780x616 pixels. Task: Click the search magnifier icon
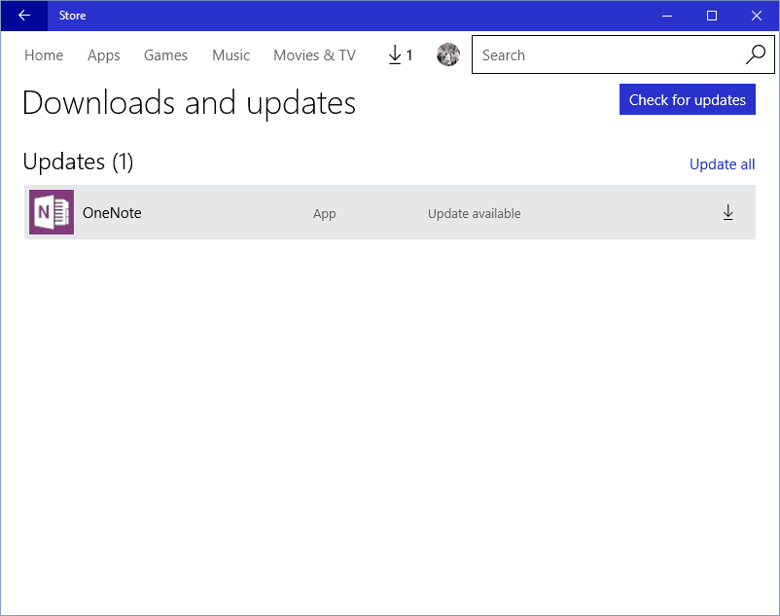pos(755,54)
